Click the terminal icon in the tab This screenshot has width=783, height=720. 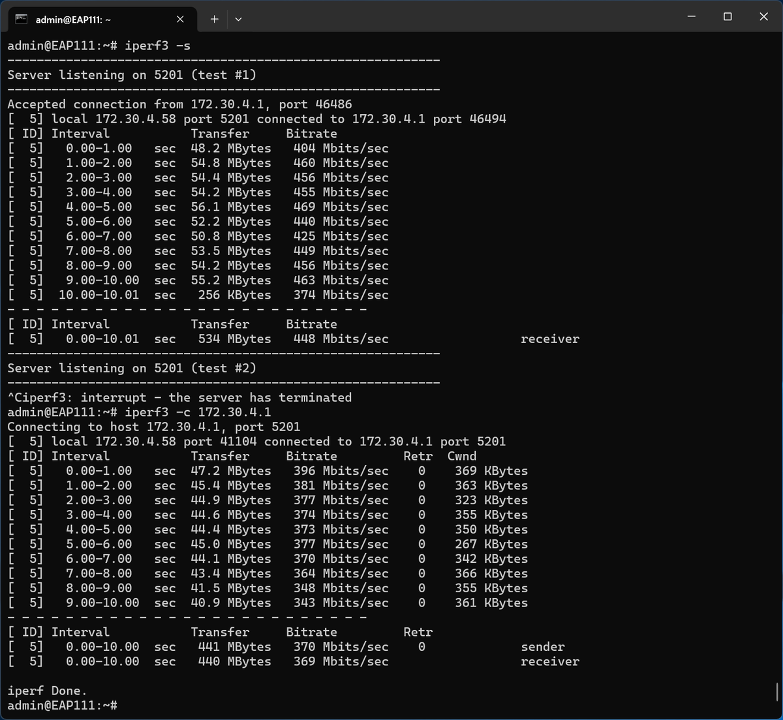tap(21, 19)
